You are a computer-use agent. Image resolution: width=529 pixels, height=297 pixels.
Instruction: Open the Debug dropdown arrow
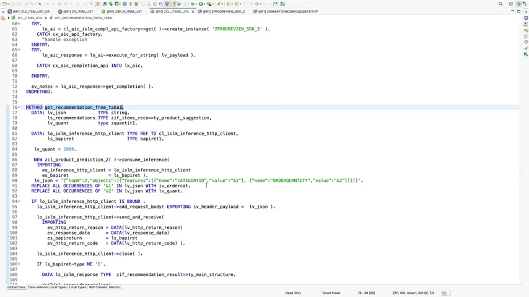[196, 4]
